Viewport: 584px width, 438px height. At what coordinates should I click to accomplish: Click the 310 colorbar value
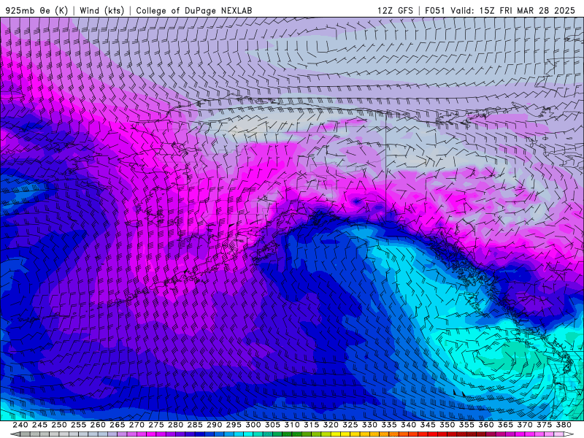click(x=291, y=425)
